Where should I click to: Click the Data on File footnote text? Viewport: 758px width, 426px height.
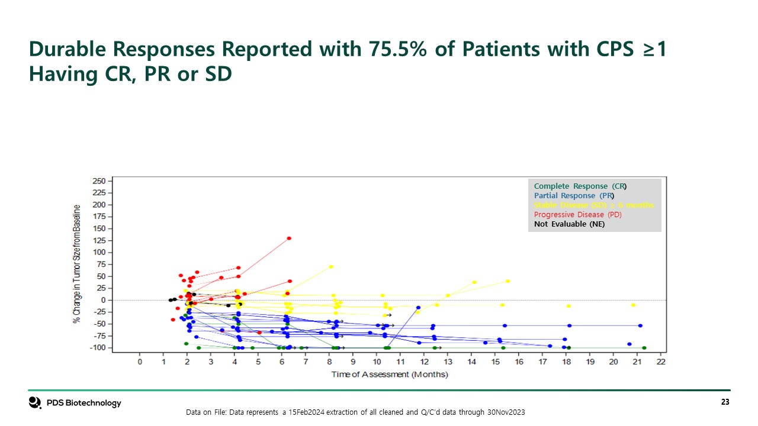click(x=355, y=412)
